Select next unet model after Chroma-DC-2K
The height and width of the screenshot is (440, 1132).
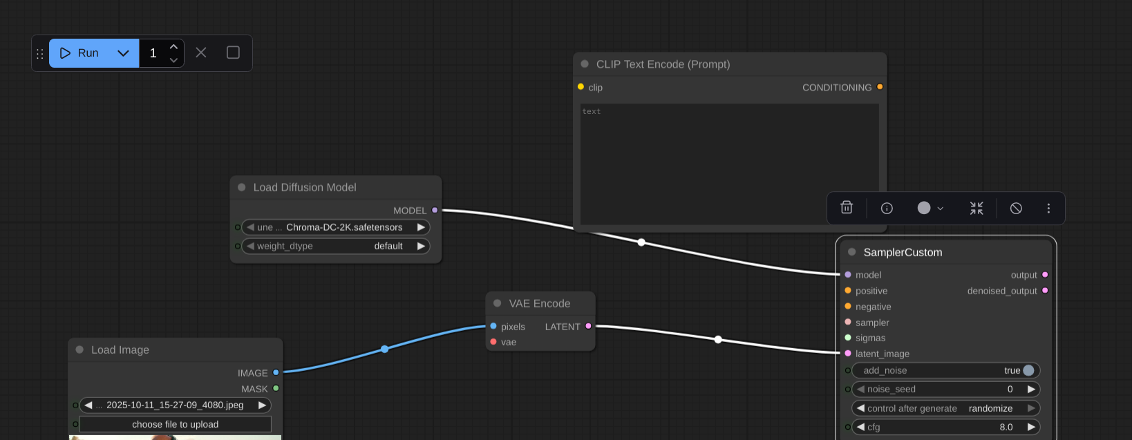(421, 227)
